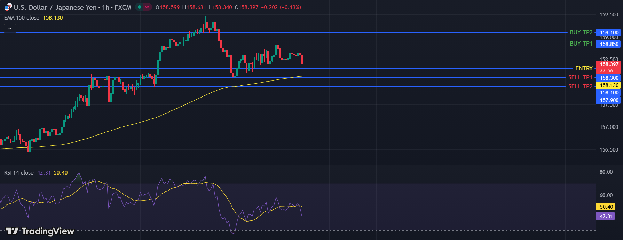Click the FXCM data source label
This screenshot has height=240, width=623.
pos(123,7)
